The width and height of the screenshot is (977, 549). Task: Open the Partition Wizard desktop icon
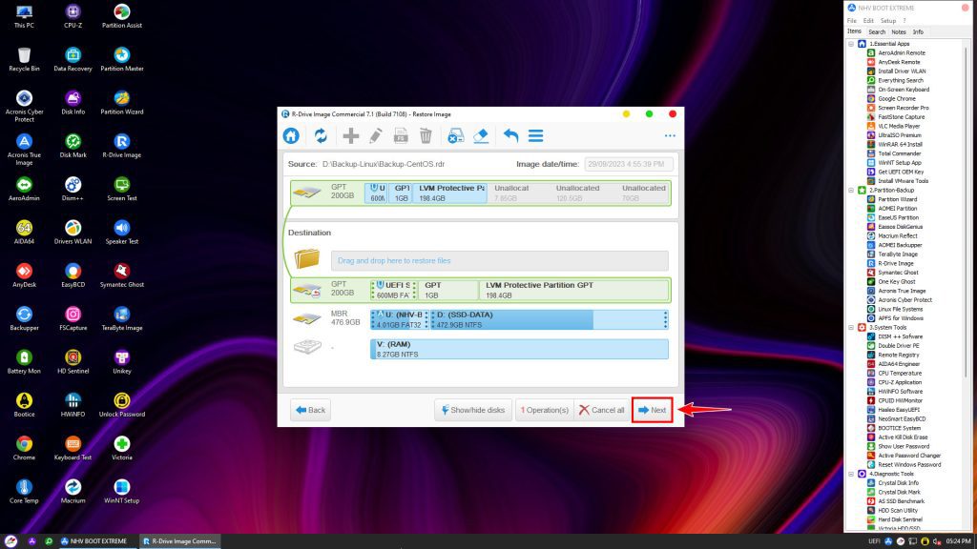point(122,102)
